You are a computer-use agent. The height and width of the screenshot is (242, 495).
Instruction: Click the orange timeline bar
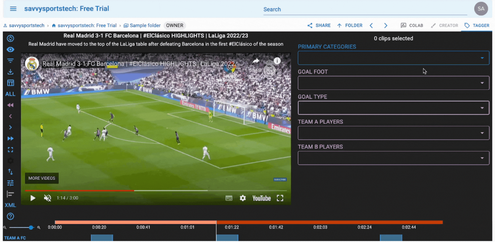[x=249, y=222]
